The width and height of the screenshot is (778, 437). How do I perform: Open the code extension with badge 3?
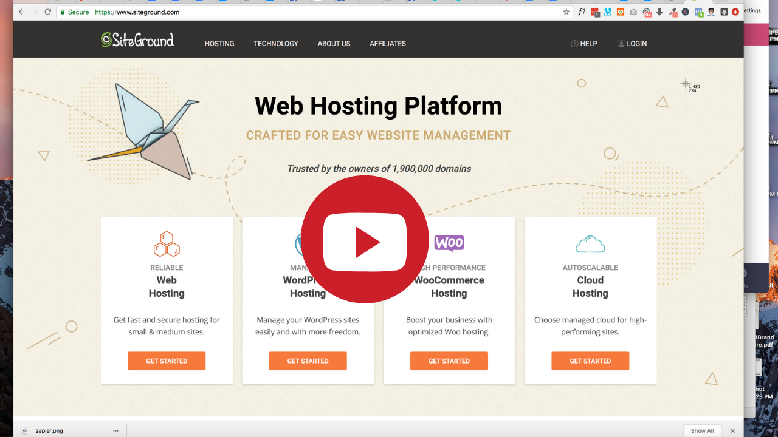point(699,12)
